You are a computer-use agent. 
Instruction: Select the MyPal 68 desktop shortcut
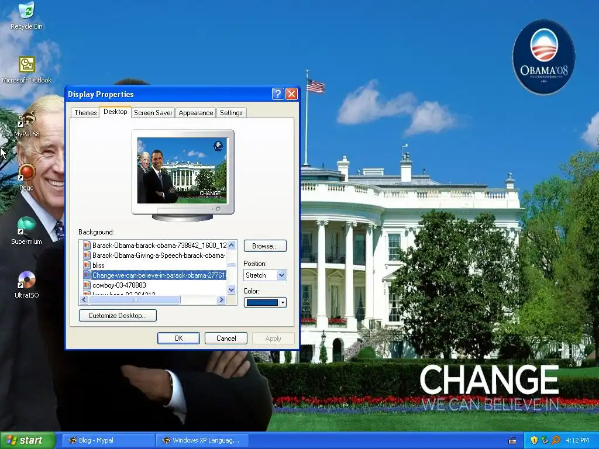coord(26,124)
